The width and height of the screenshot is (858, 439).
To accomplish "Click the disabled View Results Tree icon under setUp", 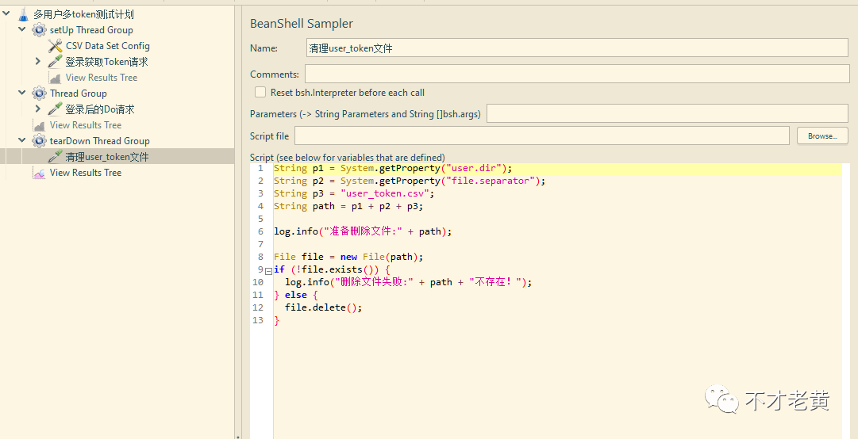I will 56,78.
